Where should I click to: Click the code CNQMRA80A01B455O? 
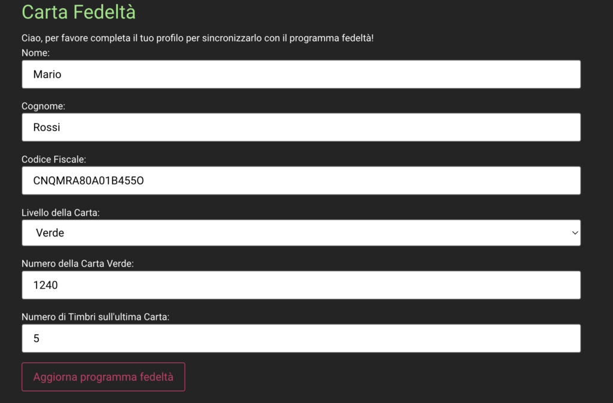89,180
